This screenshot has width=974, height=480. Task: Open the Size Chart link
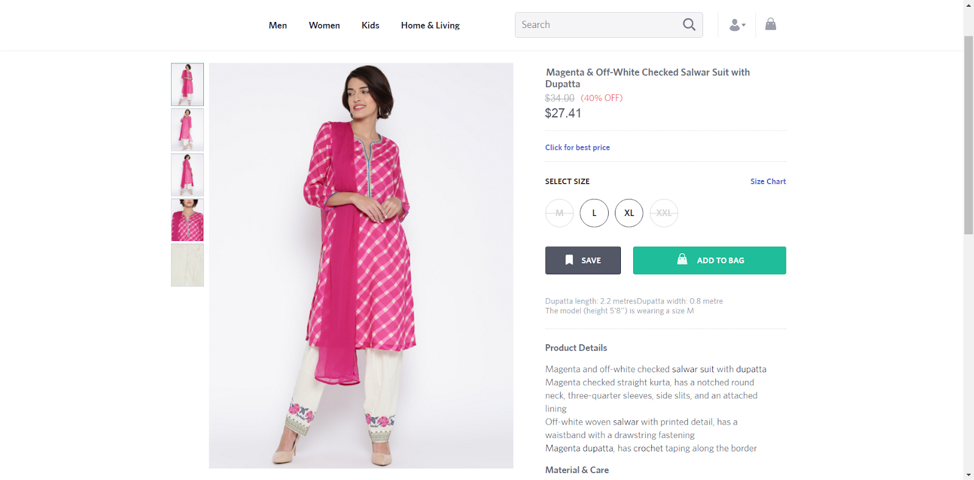768,181
